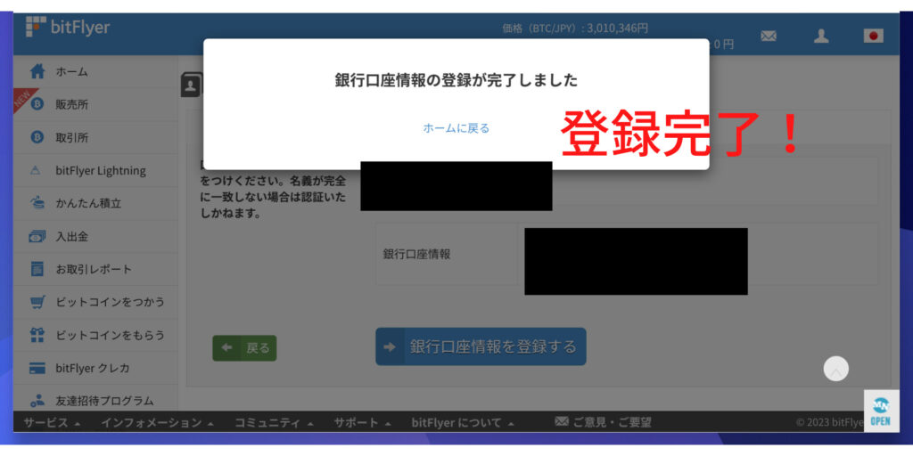Click dialog heading 銀行口座情報の登録が完了しました
The image size is (913, 456).
(x=456, y=80)
